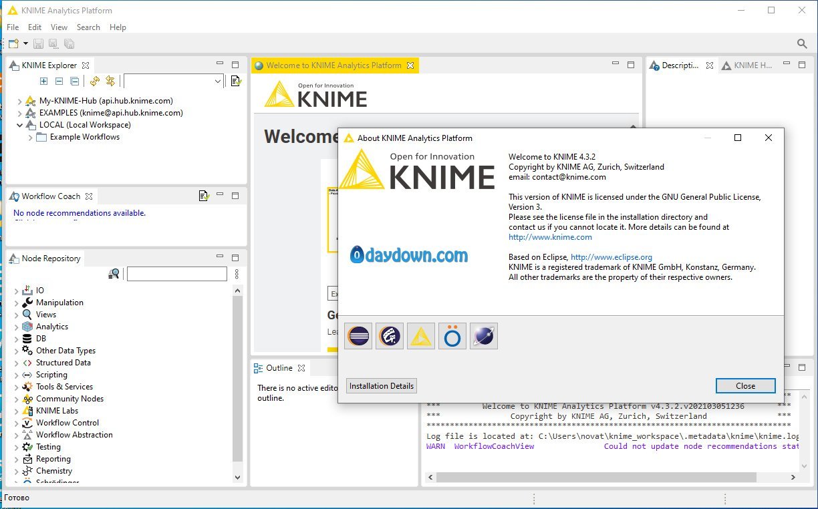
Task: Switch to the KNIME Hub tab
Action: [x=747, y=65]
